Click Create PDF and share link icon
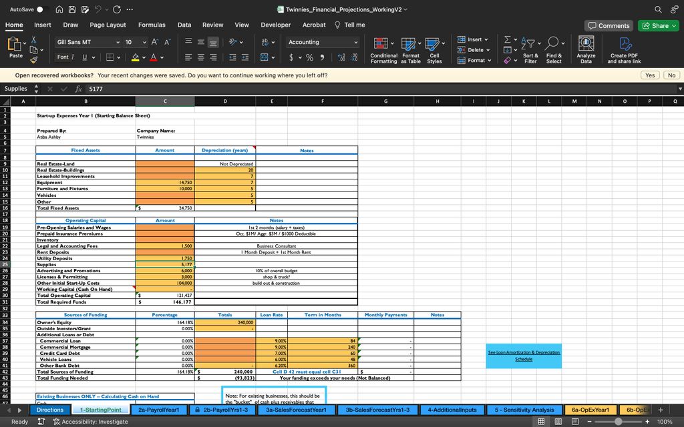The width and height of the screenshot is (684, 427). tap(625, 43)
